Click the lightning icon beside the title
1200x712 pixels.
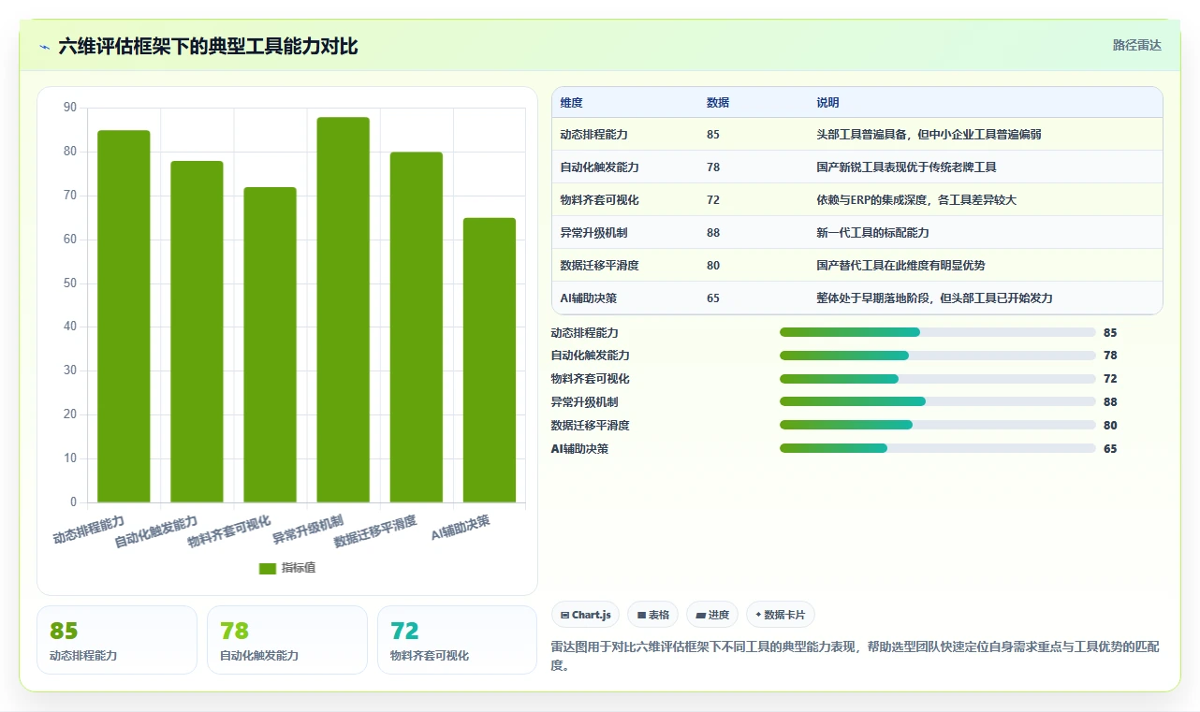pos(44,47)
